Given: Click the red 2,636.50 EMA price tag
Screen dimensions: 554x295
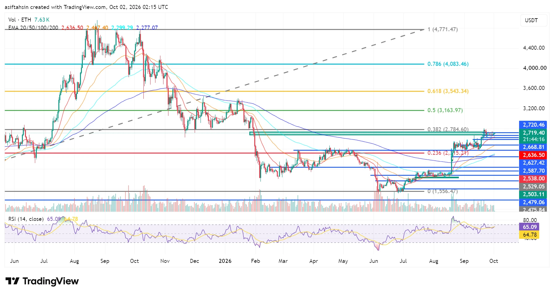Looking at the screenshot, I should [x=533, y=155].
